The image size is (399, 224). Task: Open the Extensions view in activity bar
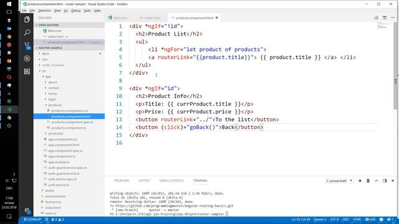pyautogui.click(x=27, y=72)
